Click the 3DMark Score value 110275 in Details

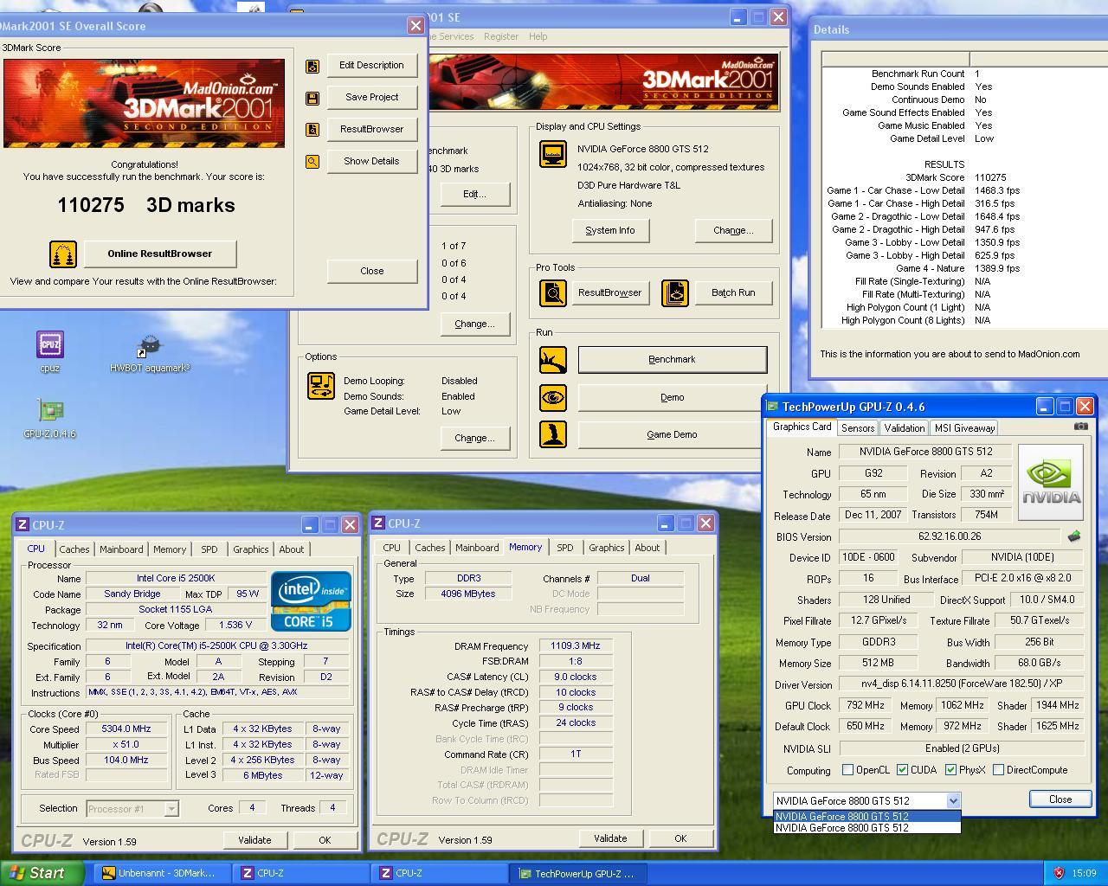pos(990,177)
